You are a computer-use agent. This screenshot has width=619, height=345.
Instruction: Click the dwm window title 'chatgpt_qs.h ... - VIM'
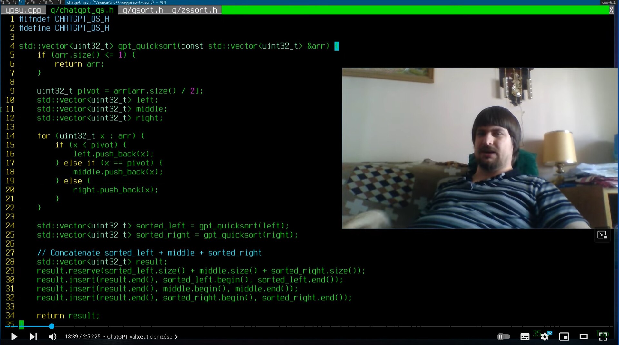[116, 2]
